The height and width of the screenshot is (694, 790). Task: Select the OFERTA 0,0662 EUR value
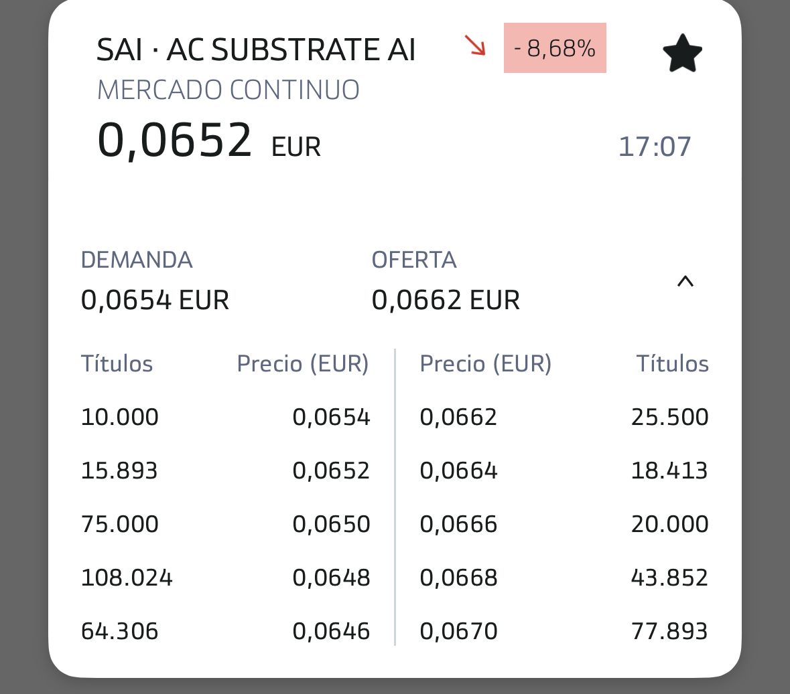point(446,300)
